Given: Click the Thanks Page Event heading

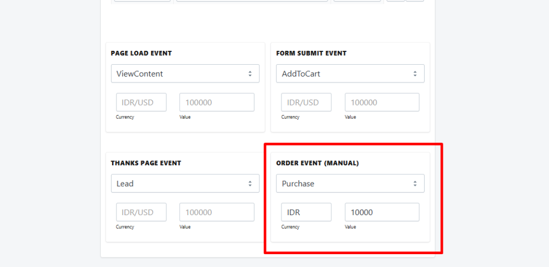Looking at the screenshot, I should pyautogui.click(x=146, y=163).
